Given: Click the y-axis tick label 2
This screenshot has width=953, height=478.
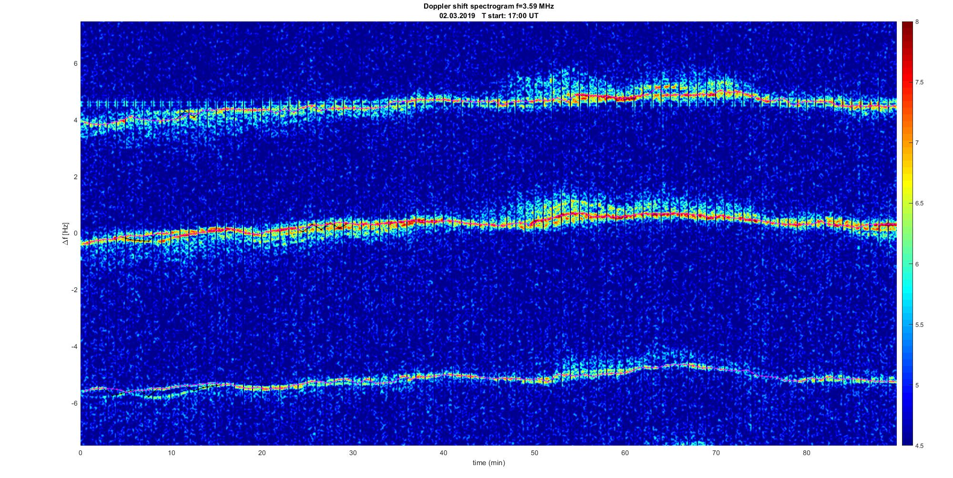Looking at the screenshot, I should [x=75, y=177].
